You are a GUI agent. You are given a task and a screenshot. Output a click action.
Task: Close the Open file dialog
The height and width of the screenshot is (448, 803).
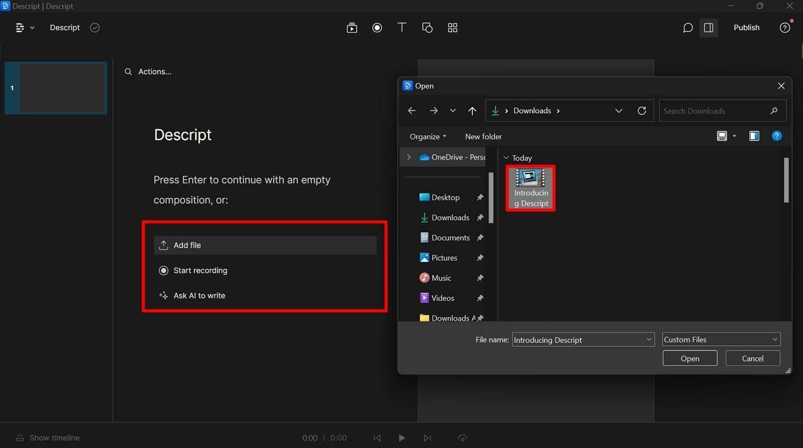click(x=781, y=86)
